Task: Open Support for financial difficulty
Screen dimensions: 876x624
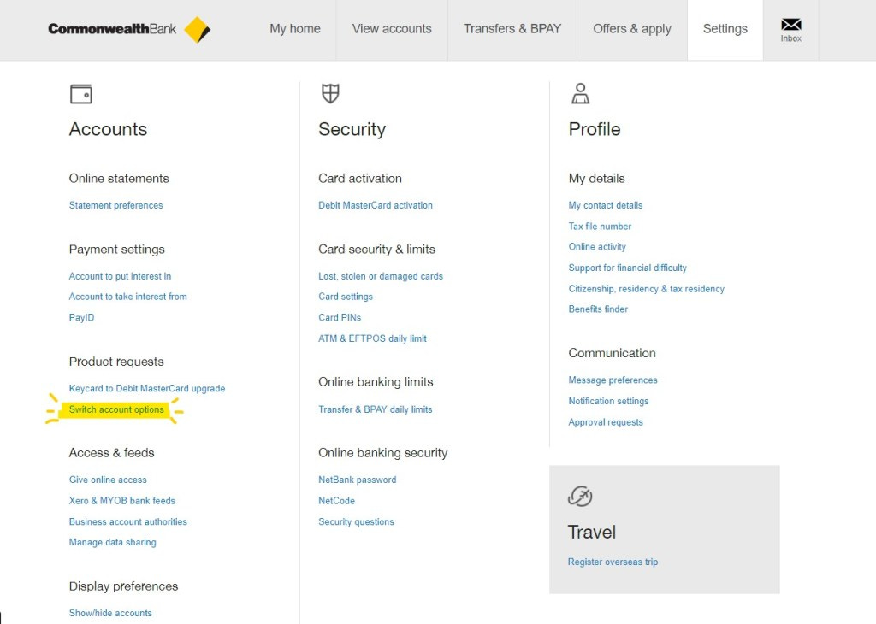Action: (627, 268)
